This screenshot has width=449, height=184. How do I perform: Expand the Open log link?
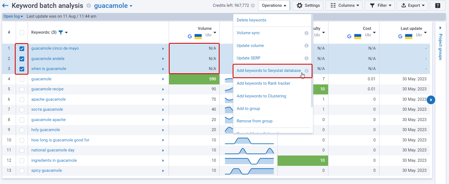pos(13,16)
